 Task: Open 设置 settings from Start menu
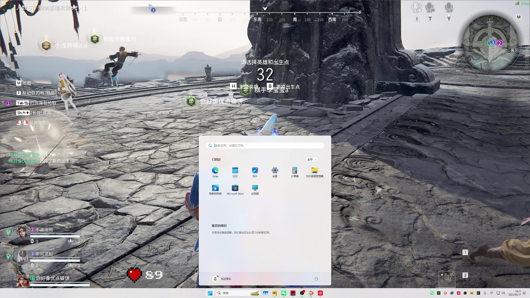[x=275, y=172]
